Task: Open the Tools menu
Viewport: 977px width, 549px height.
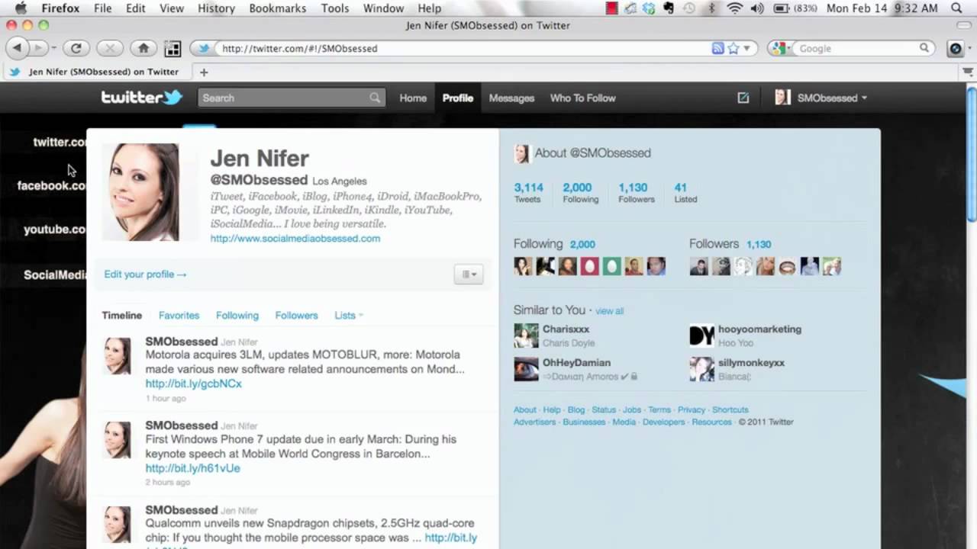Action: pos(335,8)
